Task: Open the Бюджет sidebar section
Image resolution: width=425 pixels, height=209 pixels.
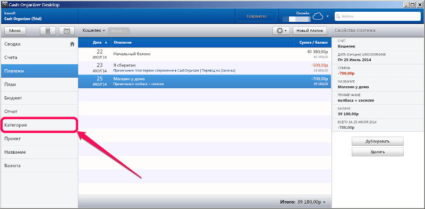Action: click(x=39, y=98)
